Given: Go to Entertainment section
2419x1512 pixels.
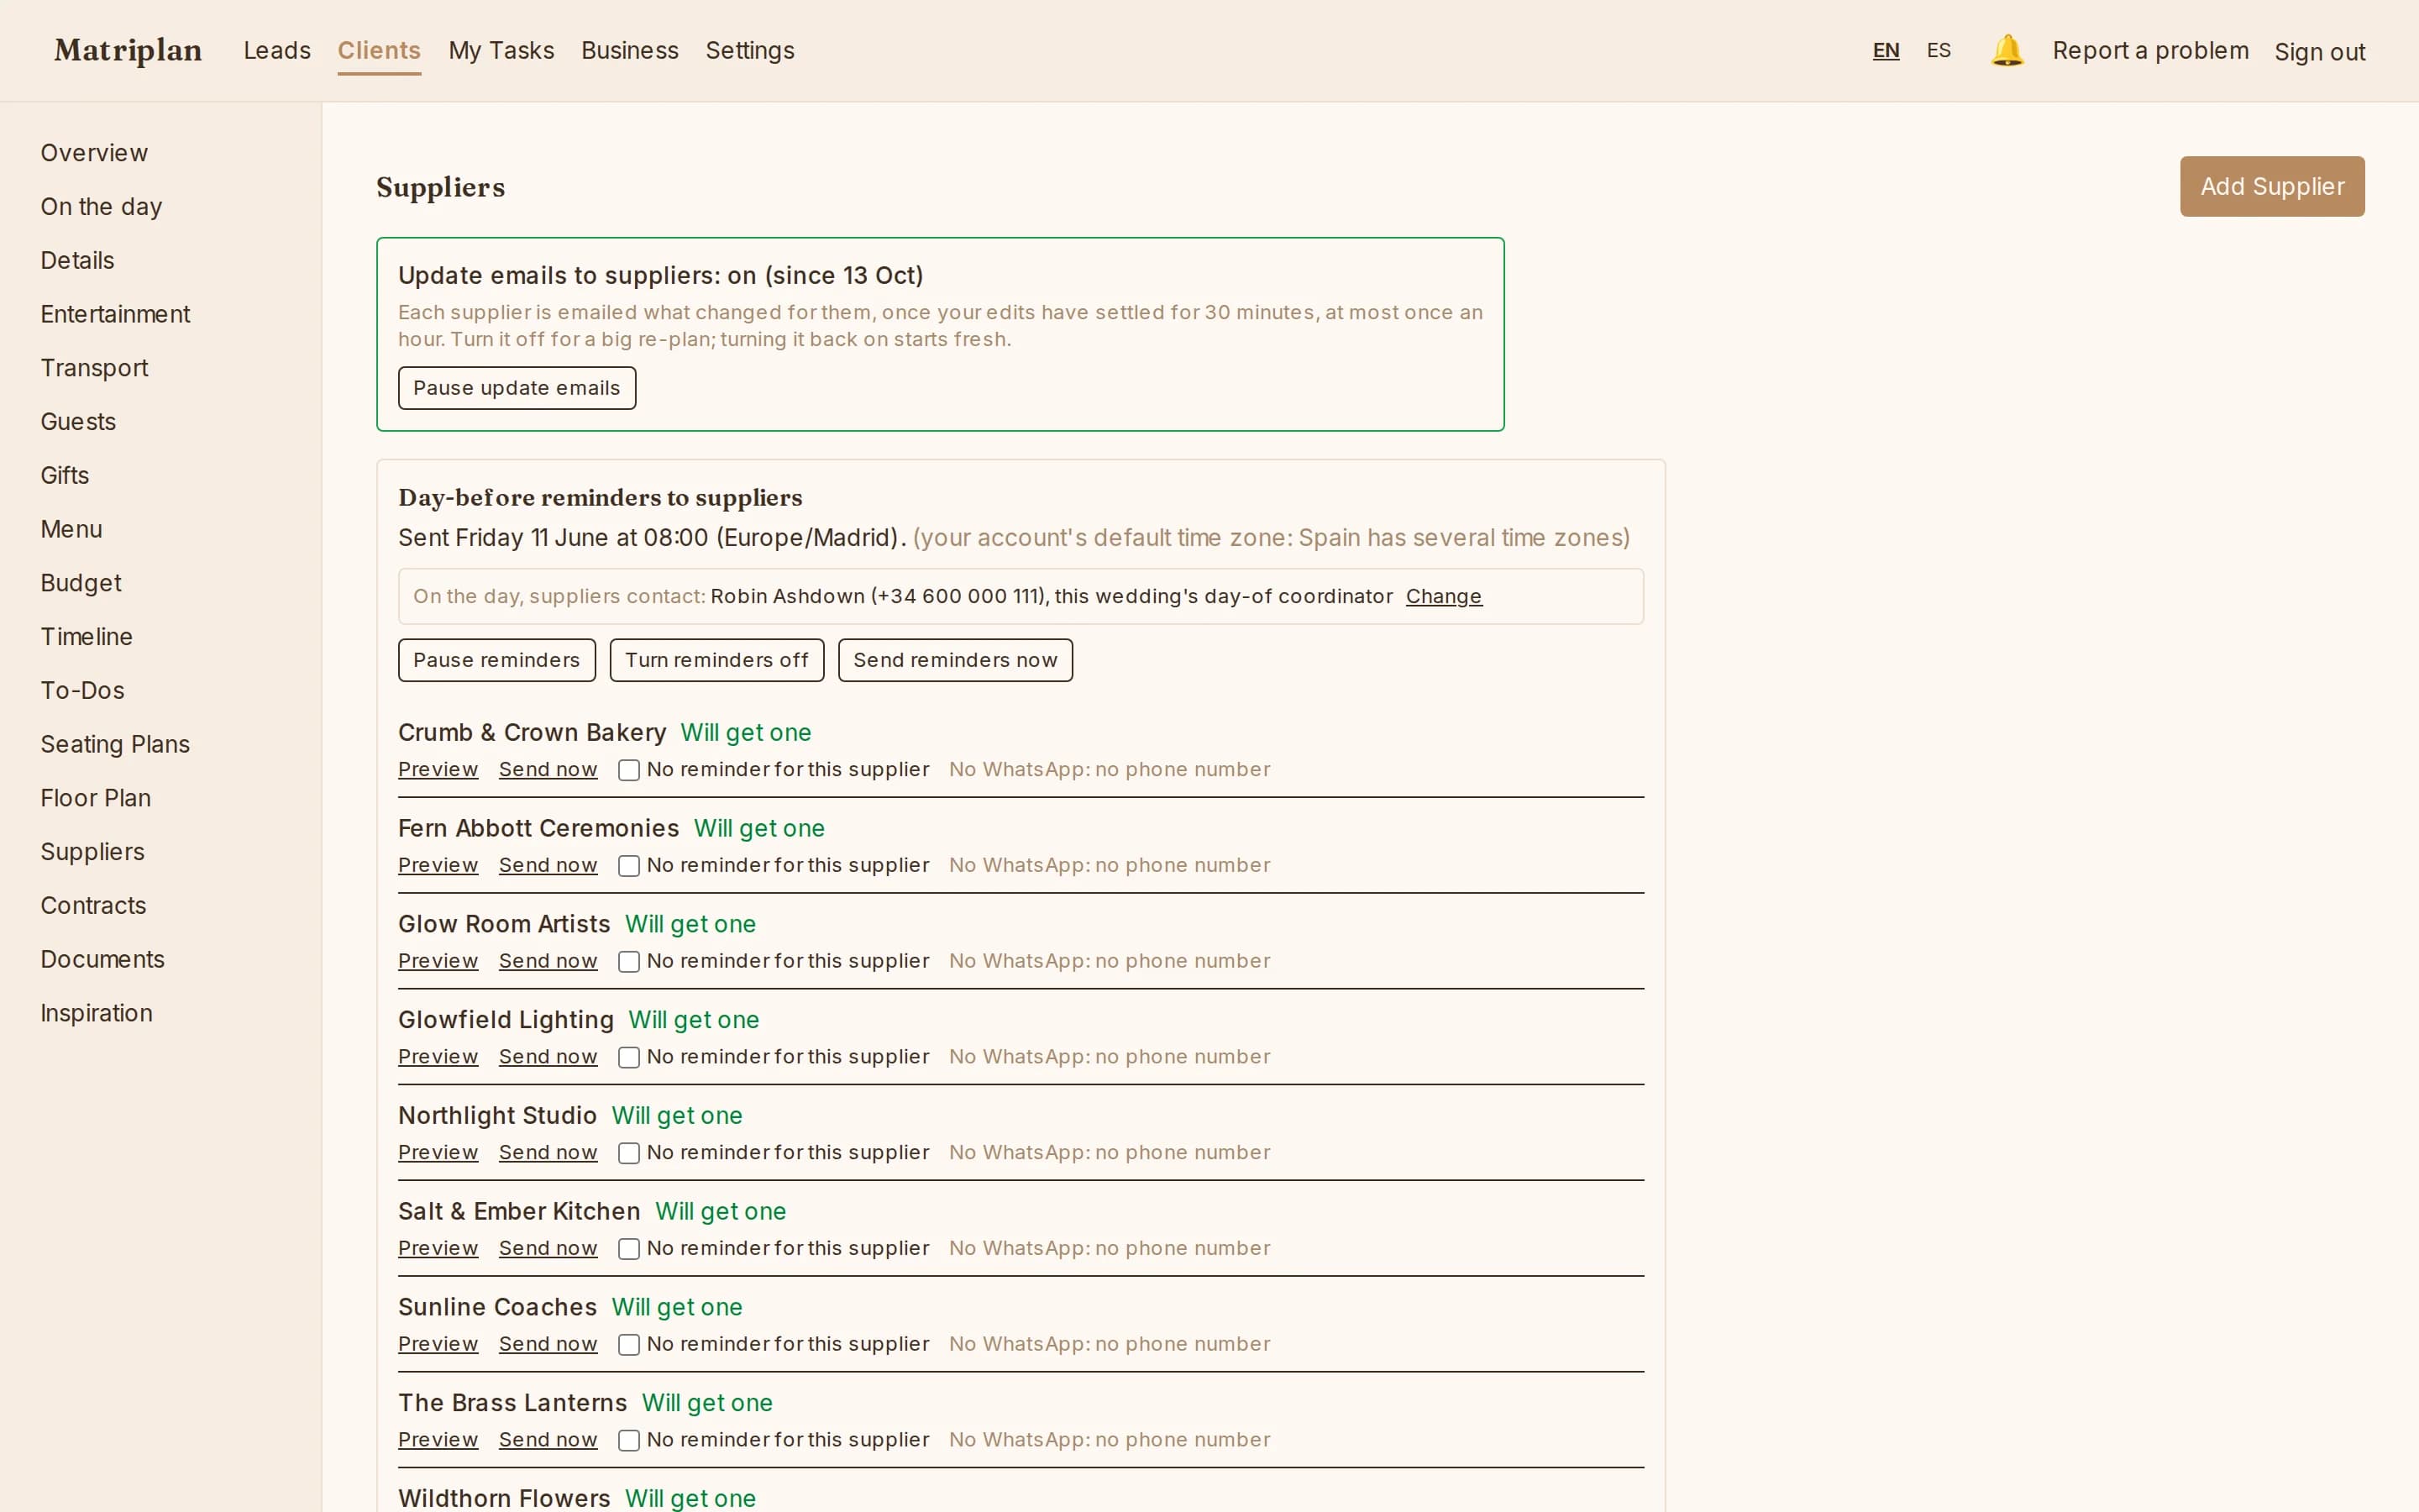Looking at the screenshot, I should (x=115, y=314).
